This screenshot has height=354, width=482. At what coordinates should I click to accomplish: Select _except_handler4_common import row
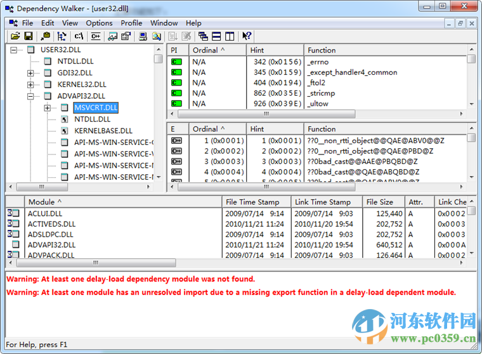tap(316, 72)
